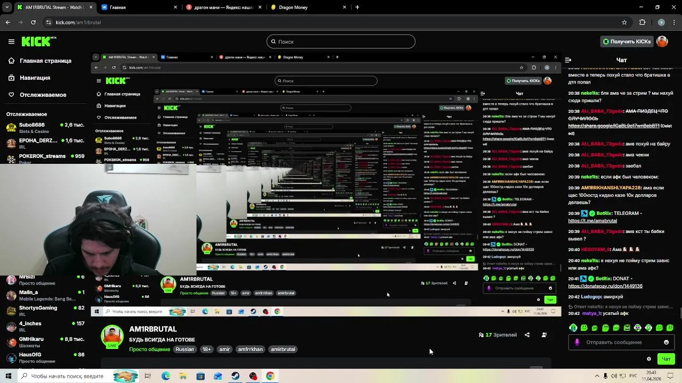
Task: Open the browser extensions puzzle icon
Action: click(642, 22)
